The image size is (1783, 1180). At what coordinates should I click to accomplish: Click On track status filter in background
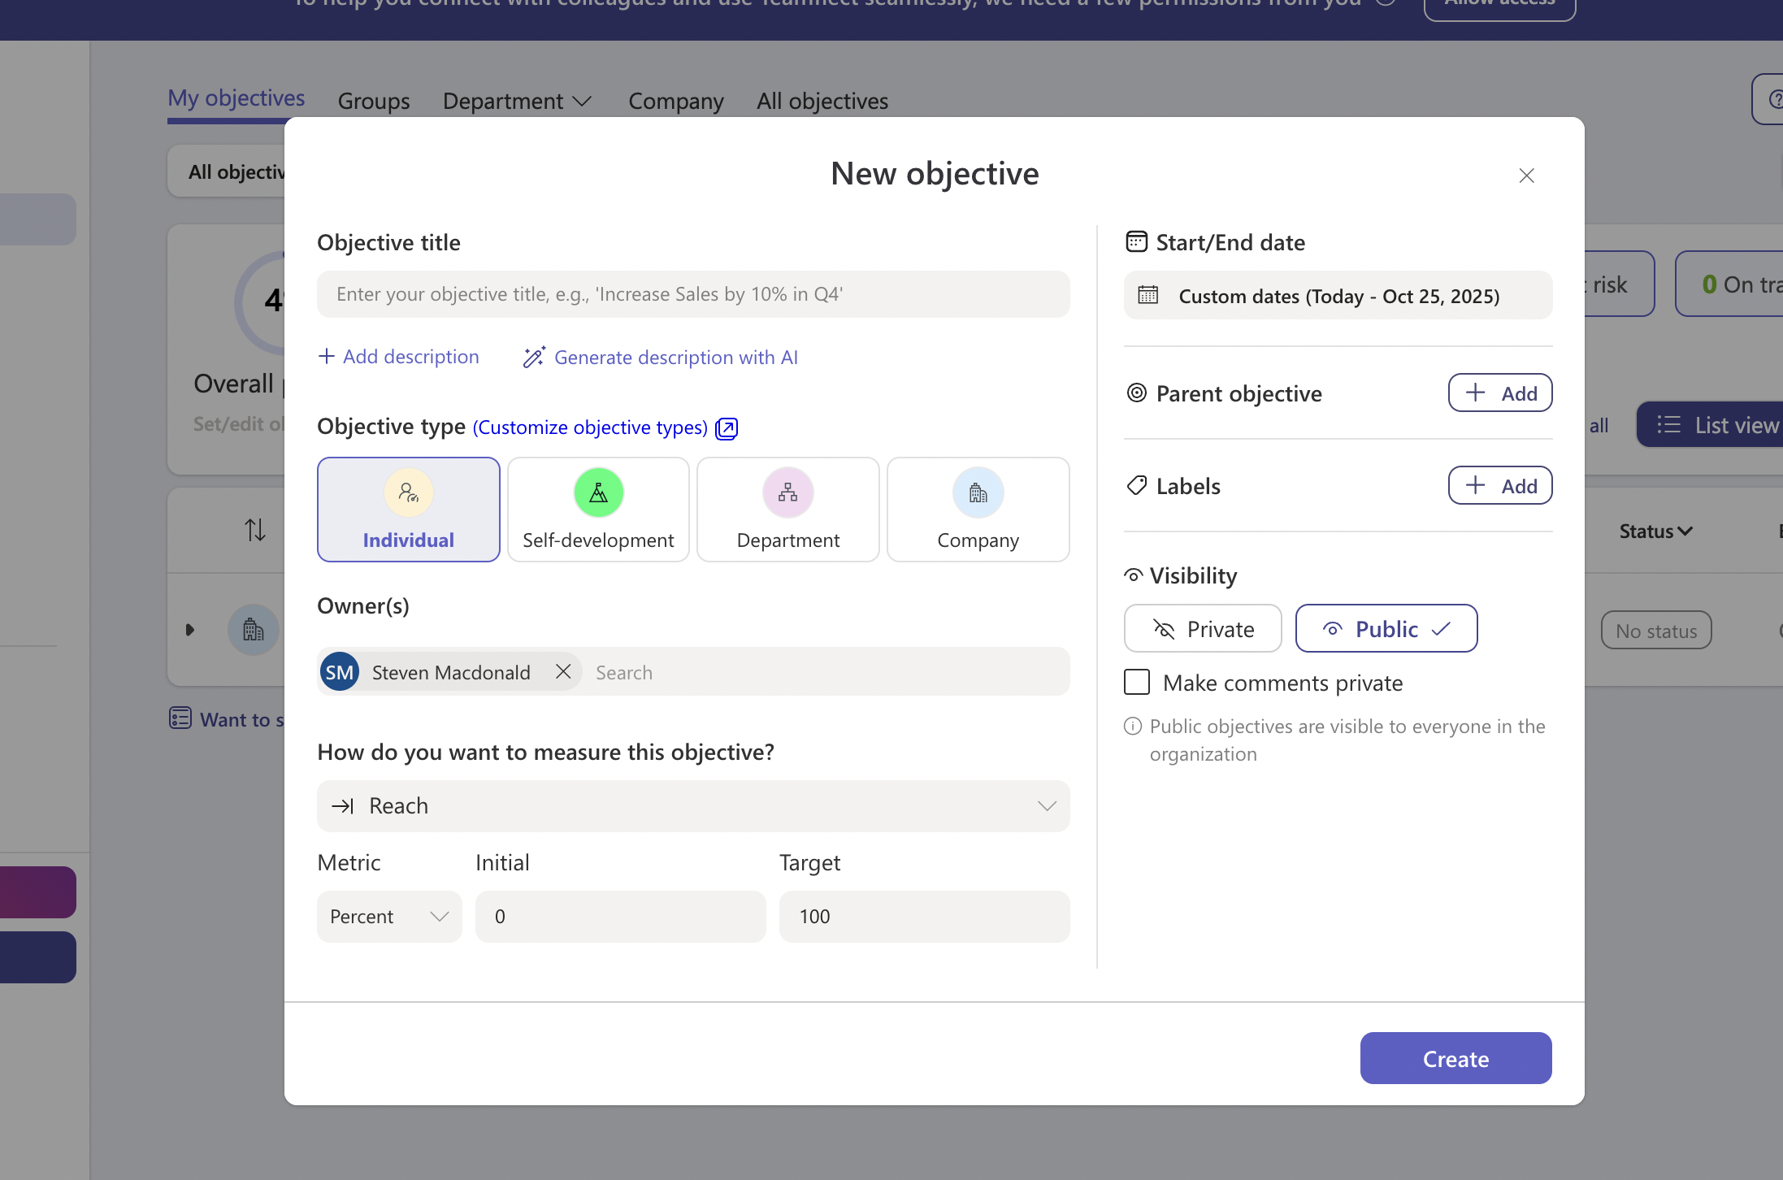coord(1729,284)
